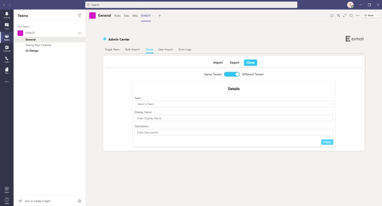
Task: Click the ESMOTI team avatar in list
Action: tap(20, 33)
